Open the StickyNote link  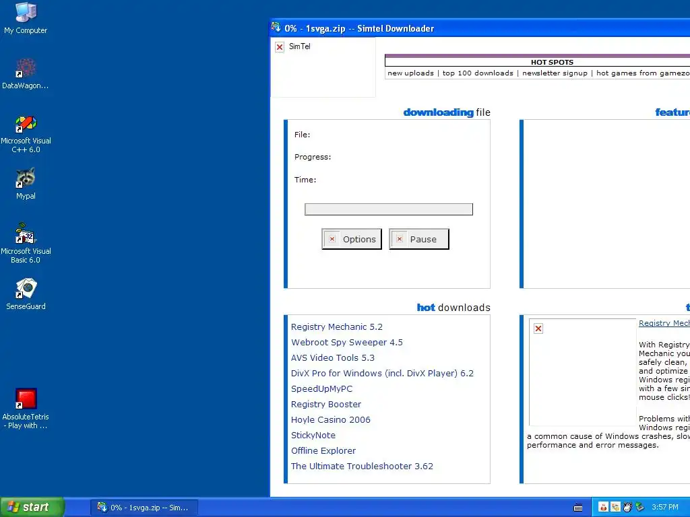313,436
